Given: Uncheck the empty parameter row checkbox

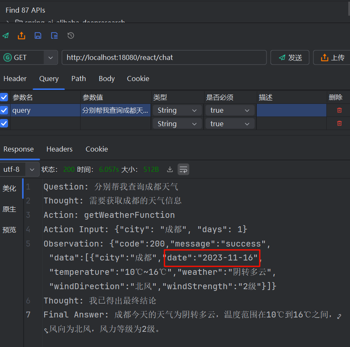Looking at the screenshot, I should [x=4, y=123].
